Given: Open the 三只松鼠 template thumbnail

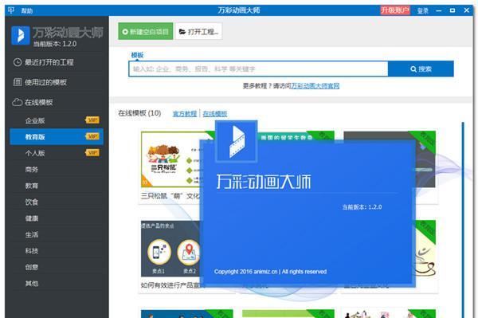Looking at the screenshot, I should (170, 159).
